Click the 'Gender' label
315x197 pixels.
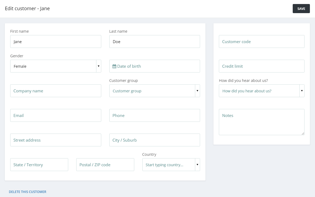(x=17, y=56)
